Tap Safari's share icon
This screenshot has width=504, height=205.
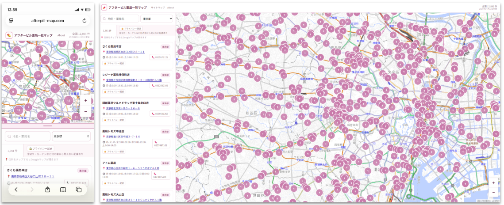click(x=48, y=190)
